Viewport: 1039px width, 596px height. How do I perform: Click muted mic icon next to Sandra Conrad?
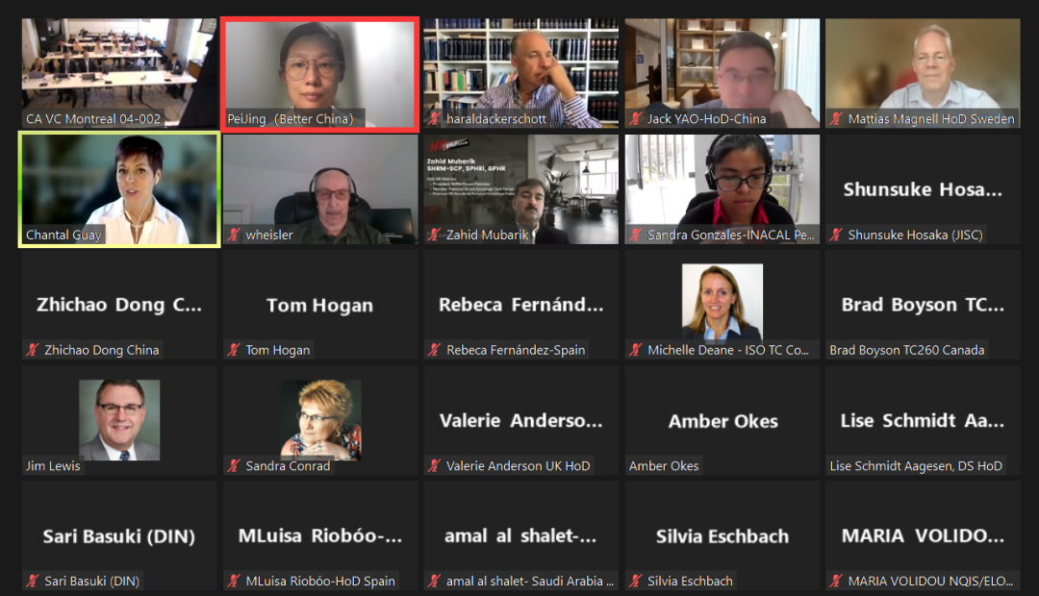[x=233, y=465]
